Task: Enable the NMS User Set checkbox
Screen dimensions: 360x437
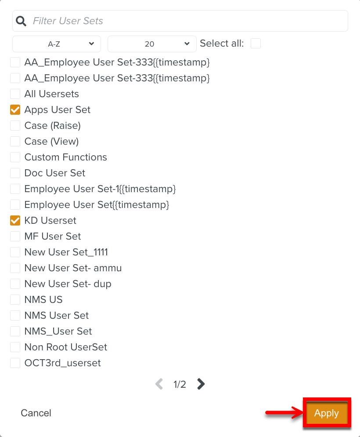Action: 14,315
